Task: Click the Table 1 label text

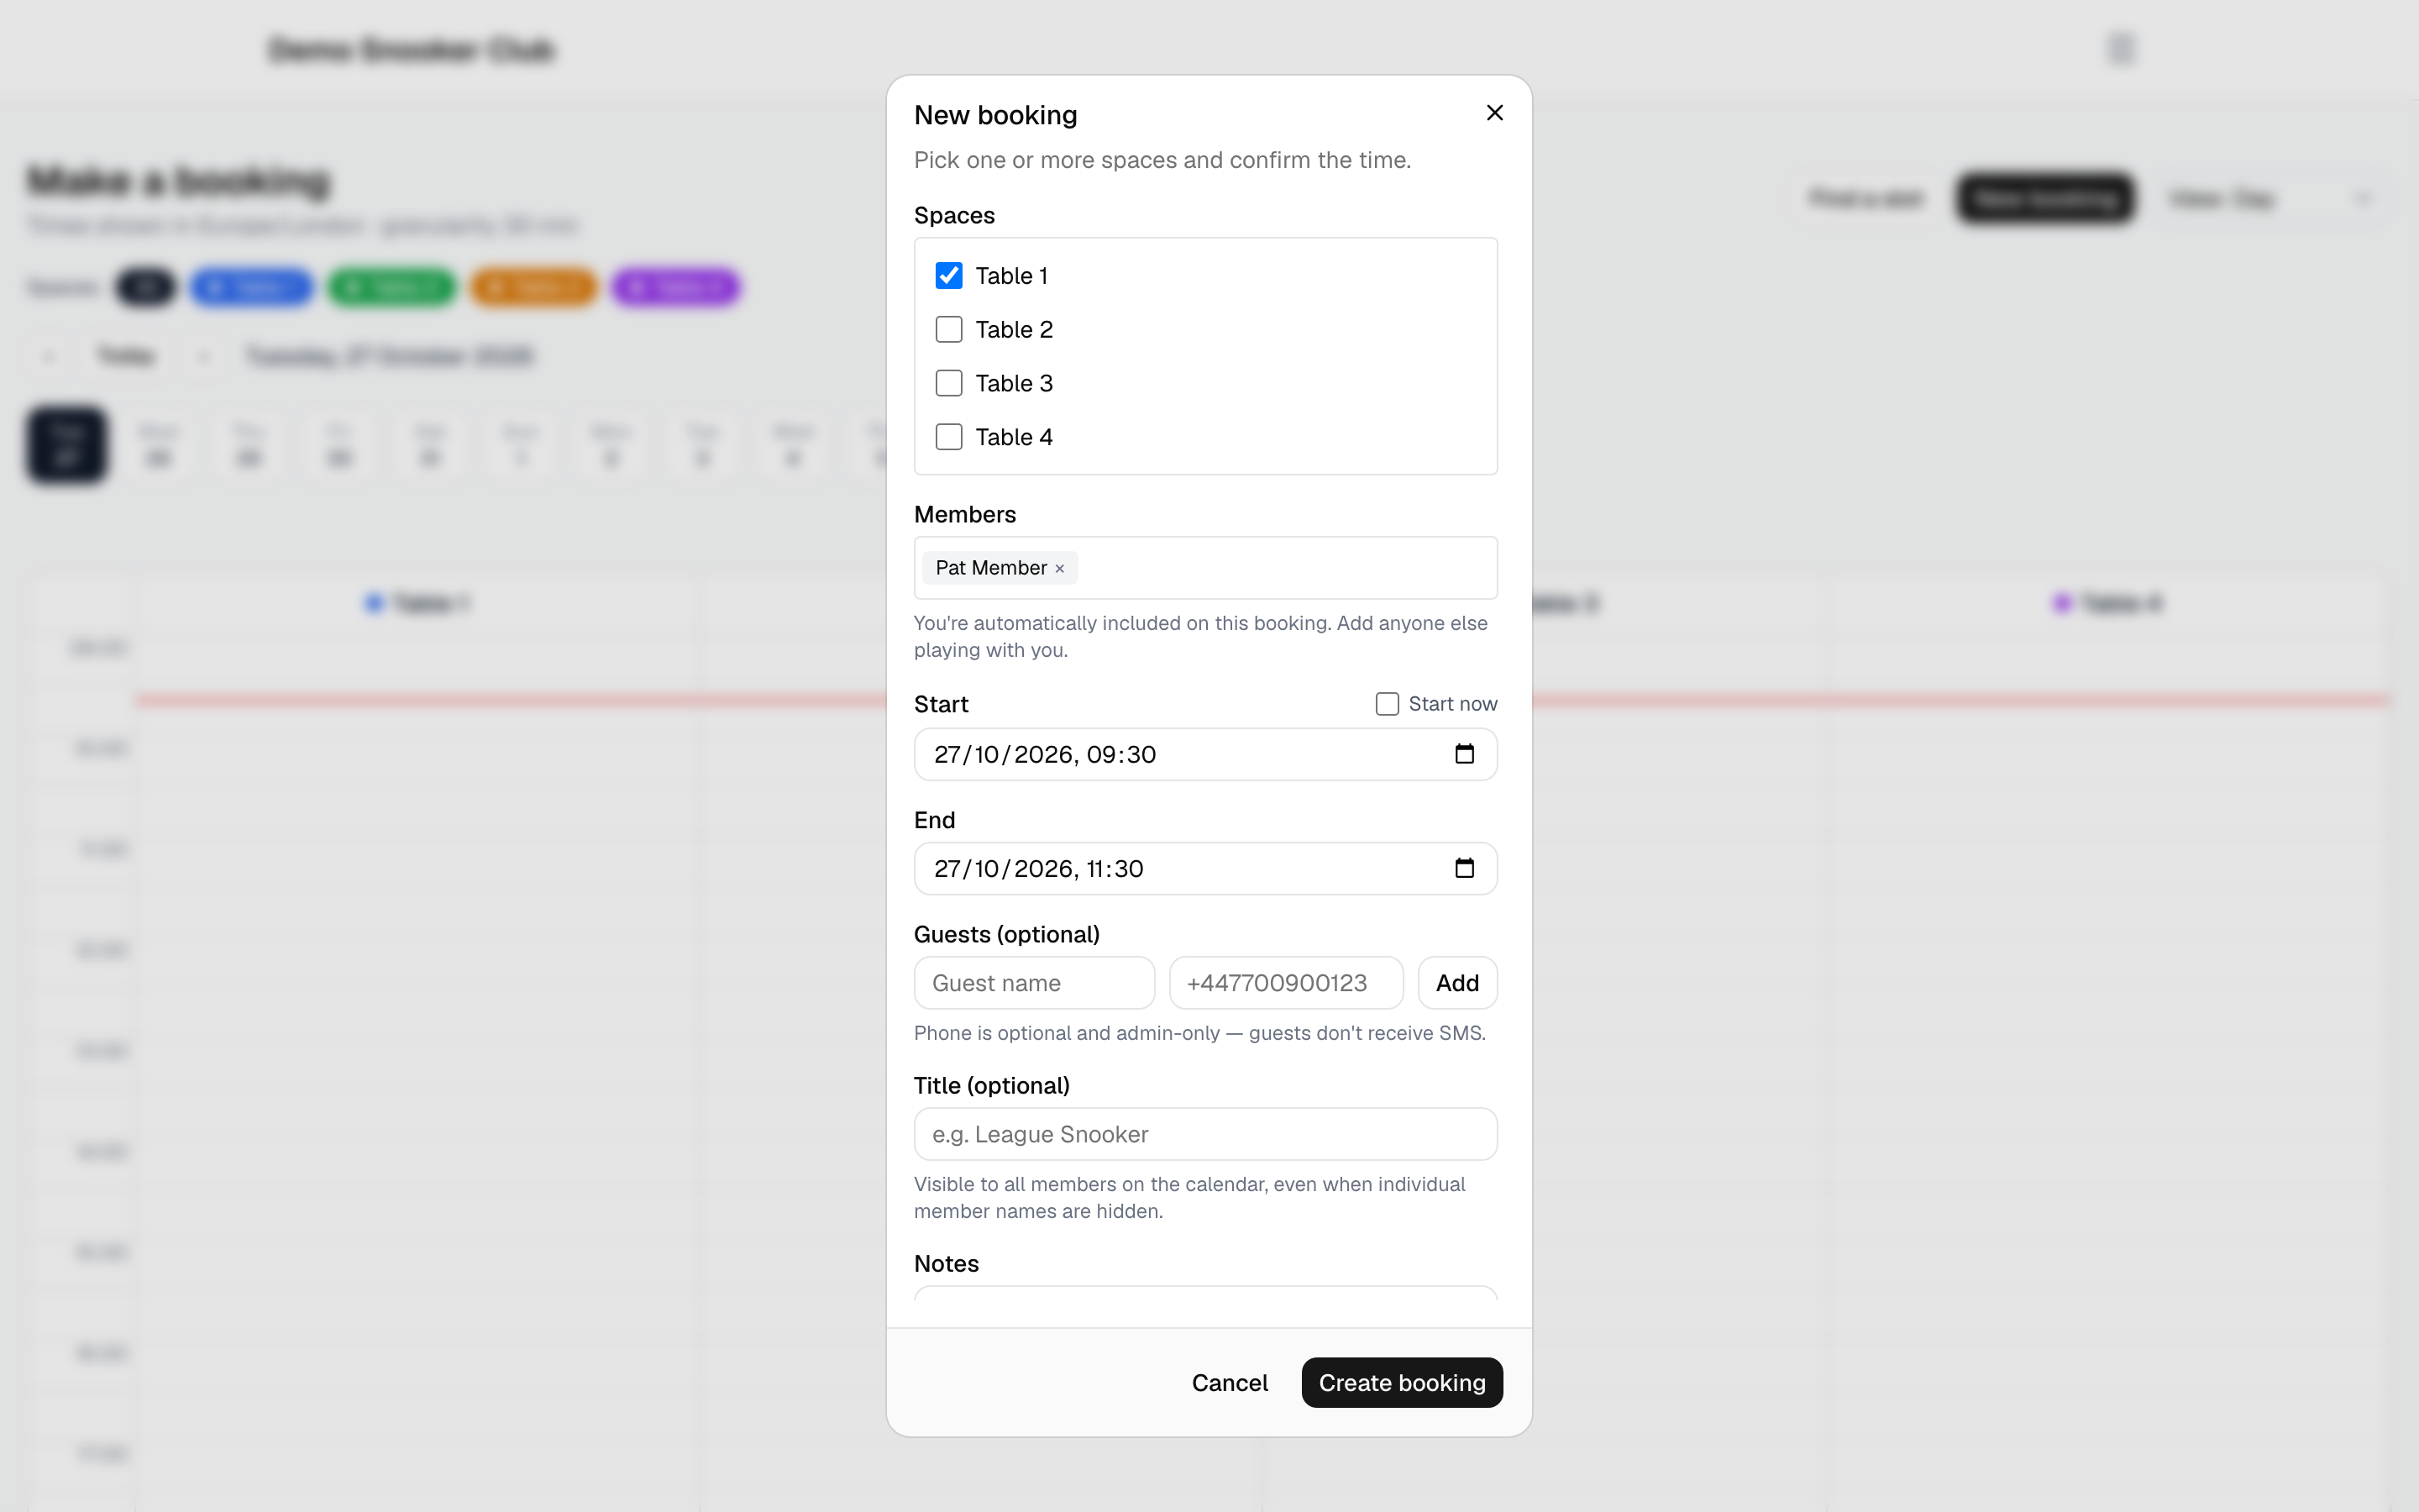Action: click(x=1011, y=275)
